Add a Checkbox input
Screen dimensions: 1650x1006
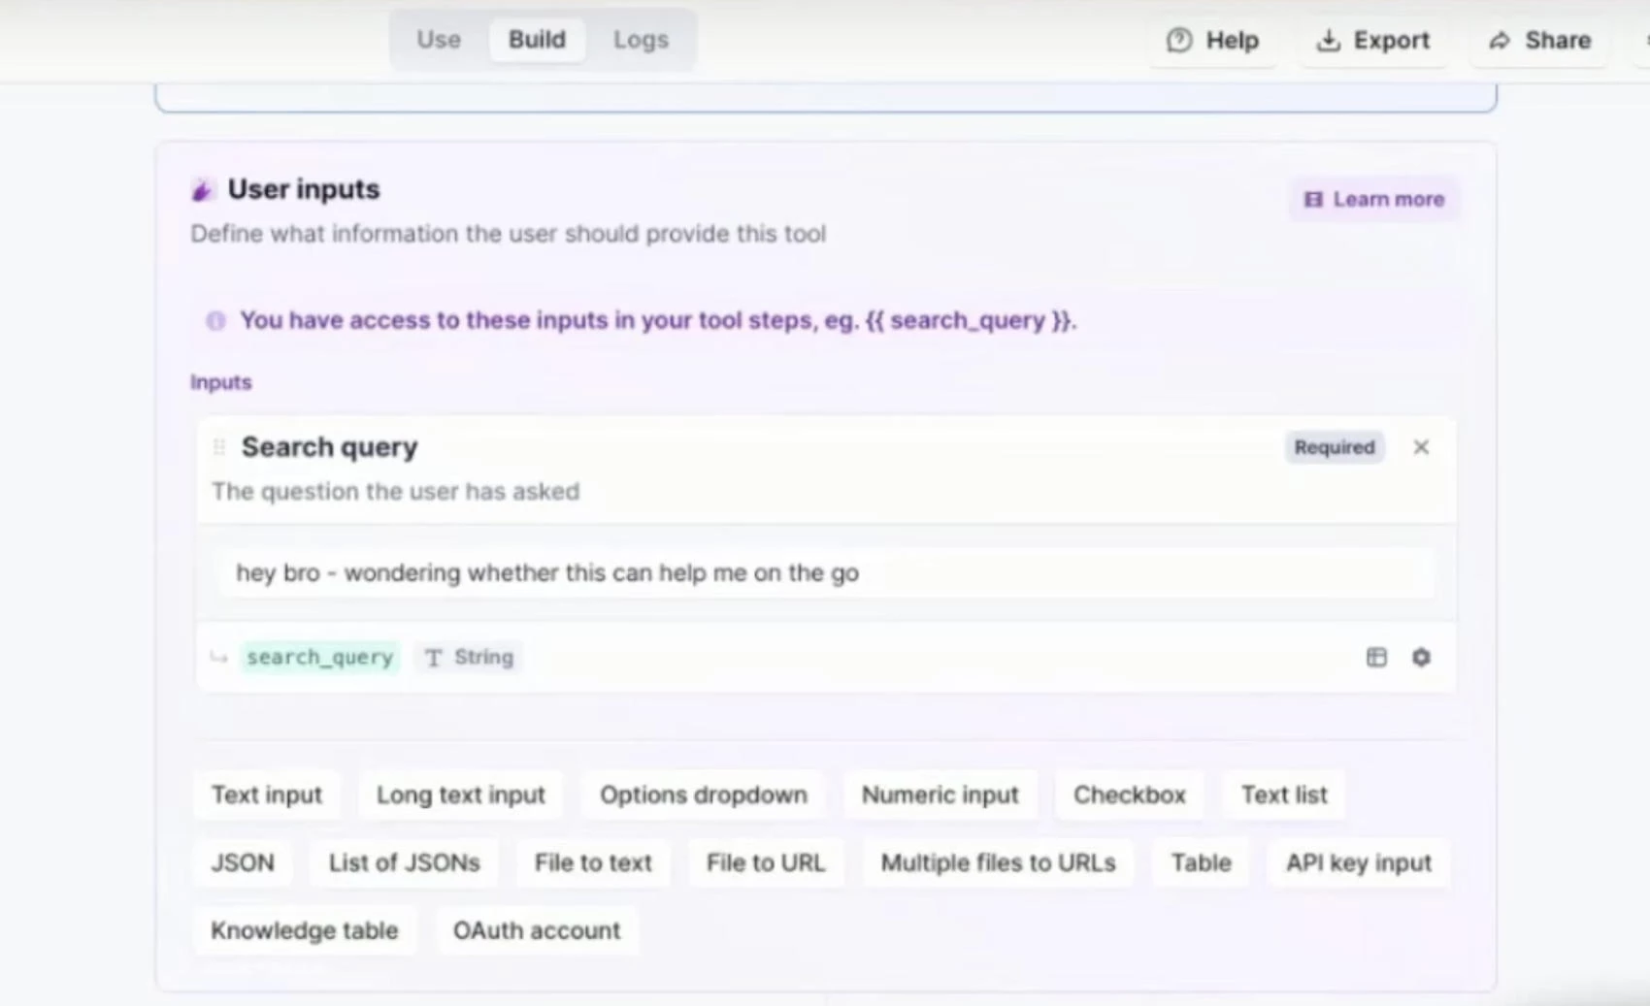point(1130,795)
